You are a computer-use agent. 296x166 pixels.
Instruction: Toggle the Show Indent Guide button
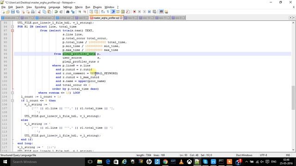(113, 12)
